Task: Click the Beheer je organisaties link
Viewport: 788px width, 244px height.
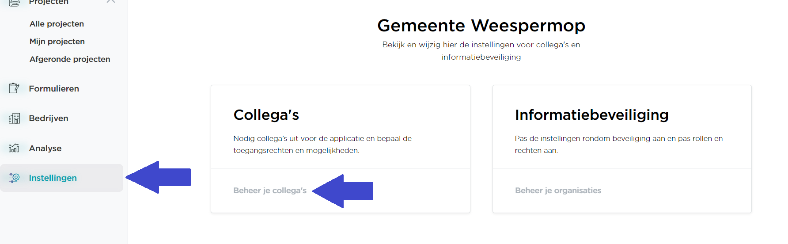Action: click(x=558, y=191)
